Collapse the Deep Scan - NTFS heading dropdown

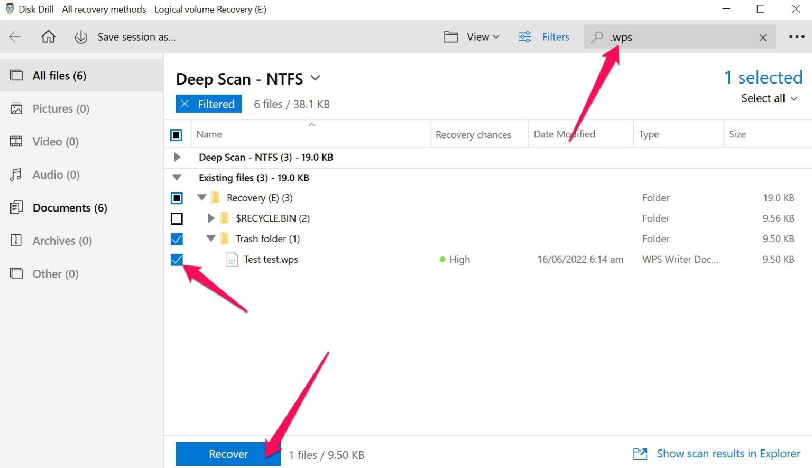pos(315,78)
